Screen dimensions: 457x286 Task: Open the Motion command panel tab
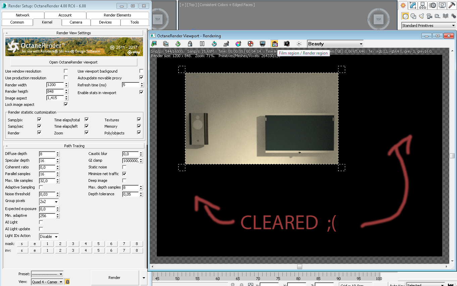(432, 5)
